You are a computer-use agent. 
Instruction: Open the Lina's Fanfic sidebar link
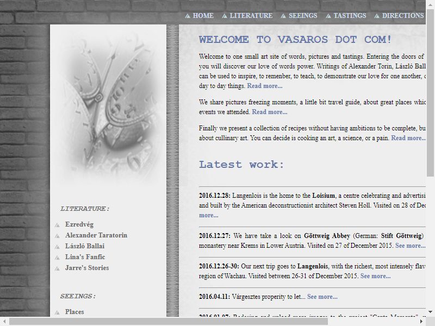[85, 257]
